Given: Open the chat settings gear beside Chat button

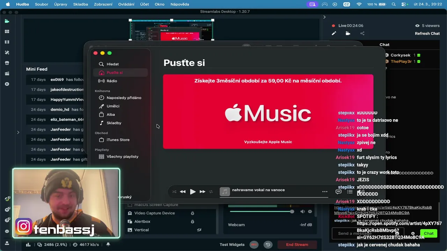Looking at the screenshot, I should click(x=413, y=234).
